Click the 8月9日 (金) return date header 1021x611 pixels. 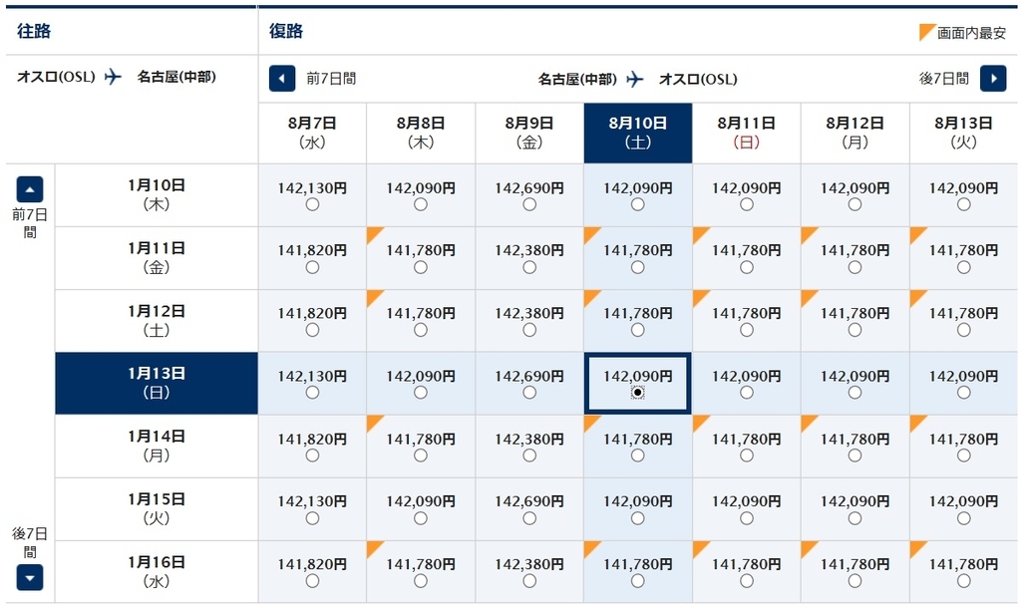tap(529, 133)
